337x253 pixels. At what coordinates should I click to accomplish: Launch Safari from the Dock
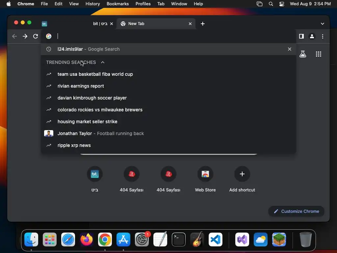tap(68, 239)
